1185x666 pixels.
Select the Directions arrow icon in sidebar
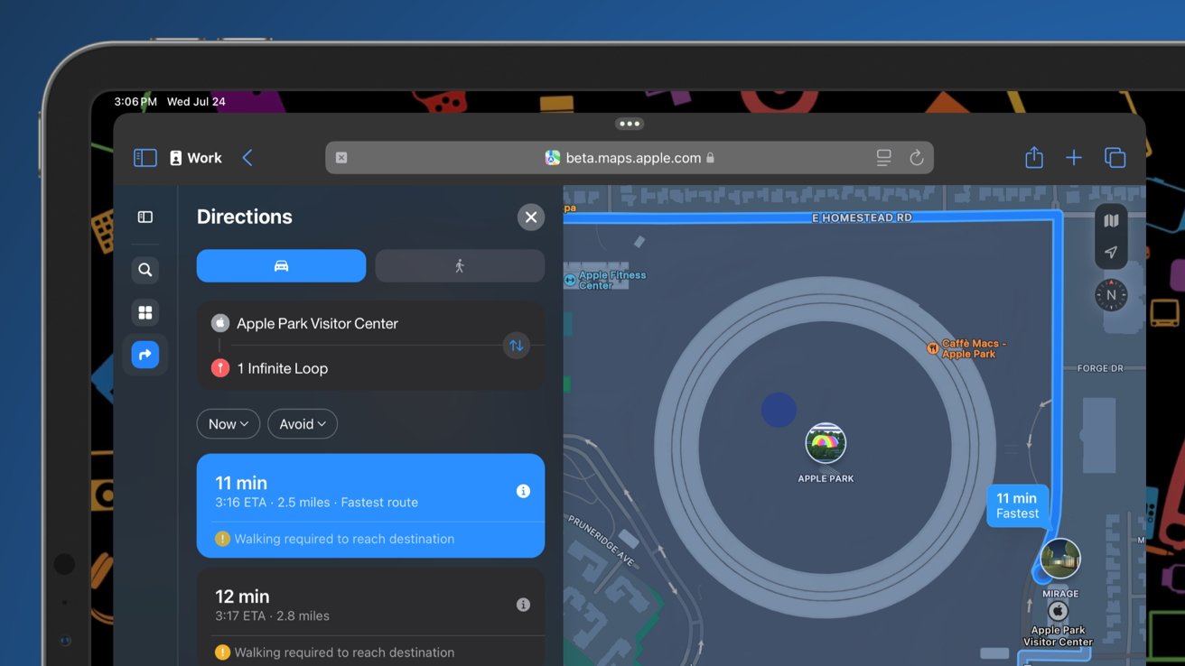click(x=145, y=355)
